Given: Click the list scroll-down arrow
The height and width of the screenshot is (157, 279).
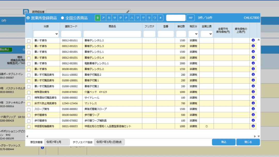Looking at the screenshot, I should pyautogui.click(x=259, y=136).
